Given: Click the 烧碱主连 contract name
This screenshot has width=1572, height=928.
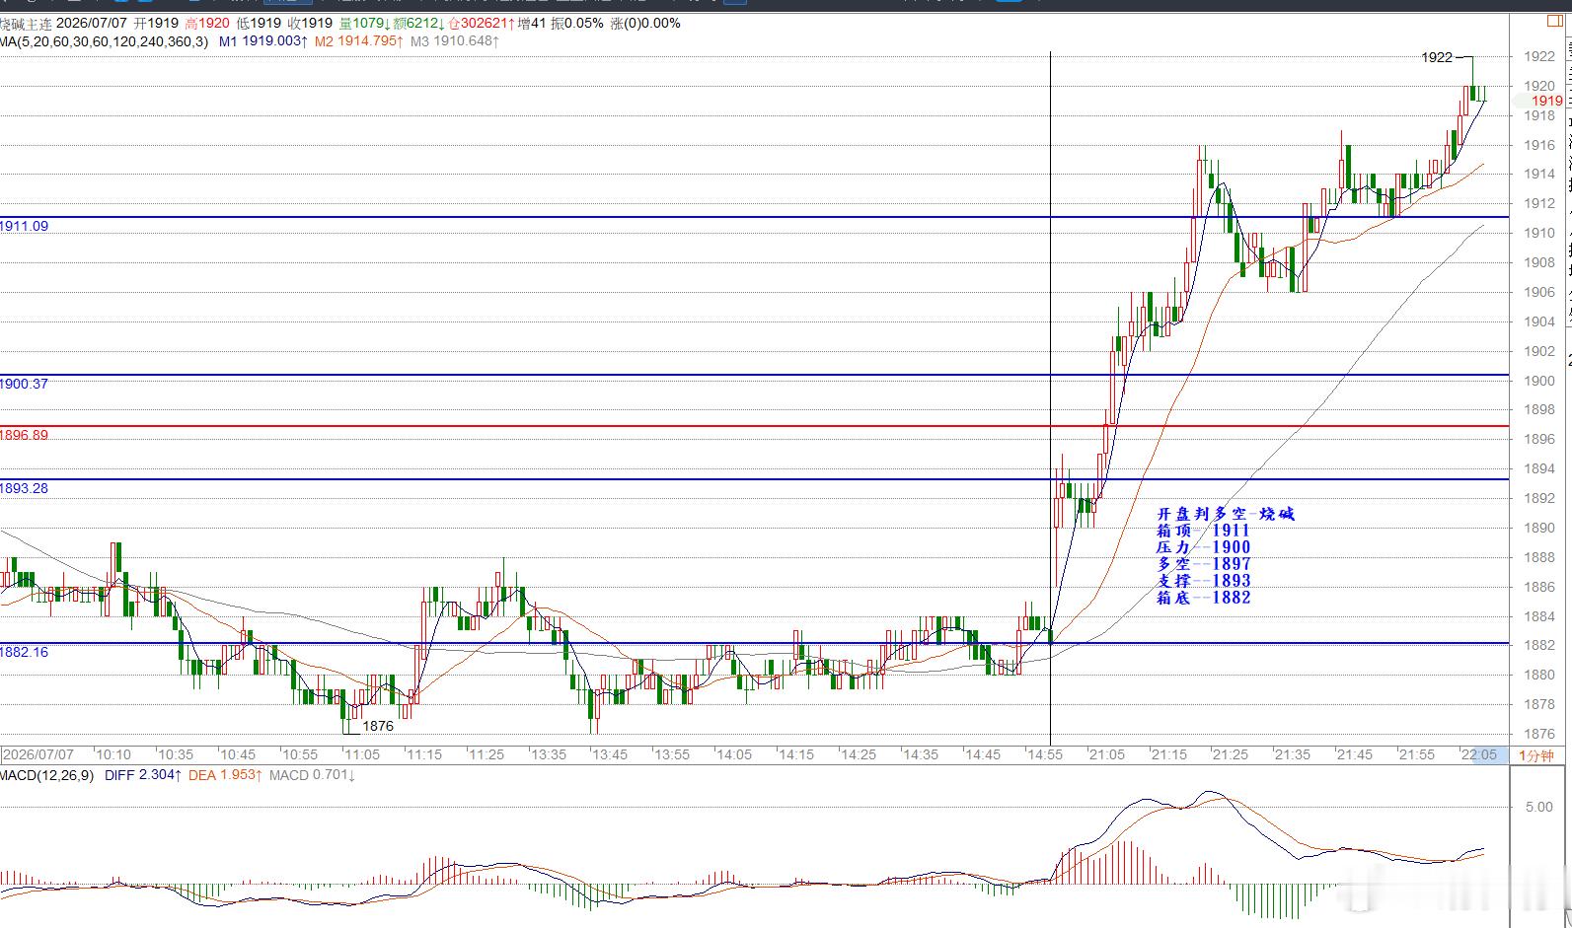Looking at the screenshot, I should point(28,23).
